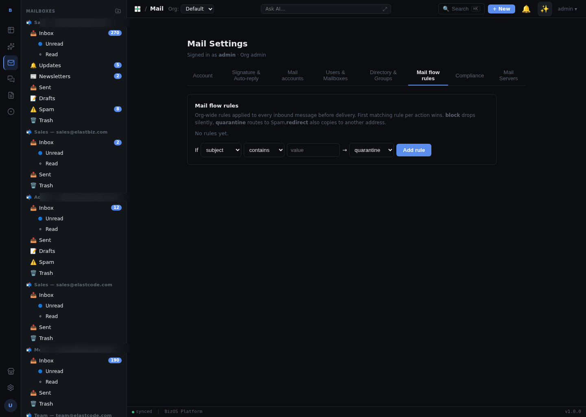Open the chat conversations icon in rail
The image size is (586, 417).
pyautogui.click(x=11, y=79)
